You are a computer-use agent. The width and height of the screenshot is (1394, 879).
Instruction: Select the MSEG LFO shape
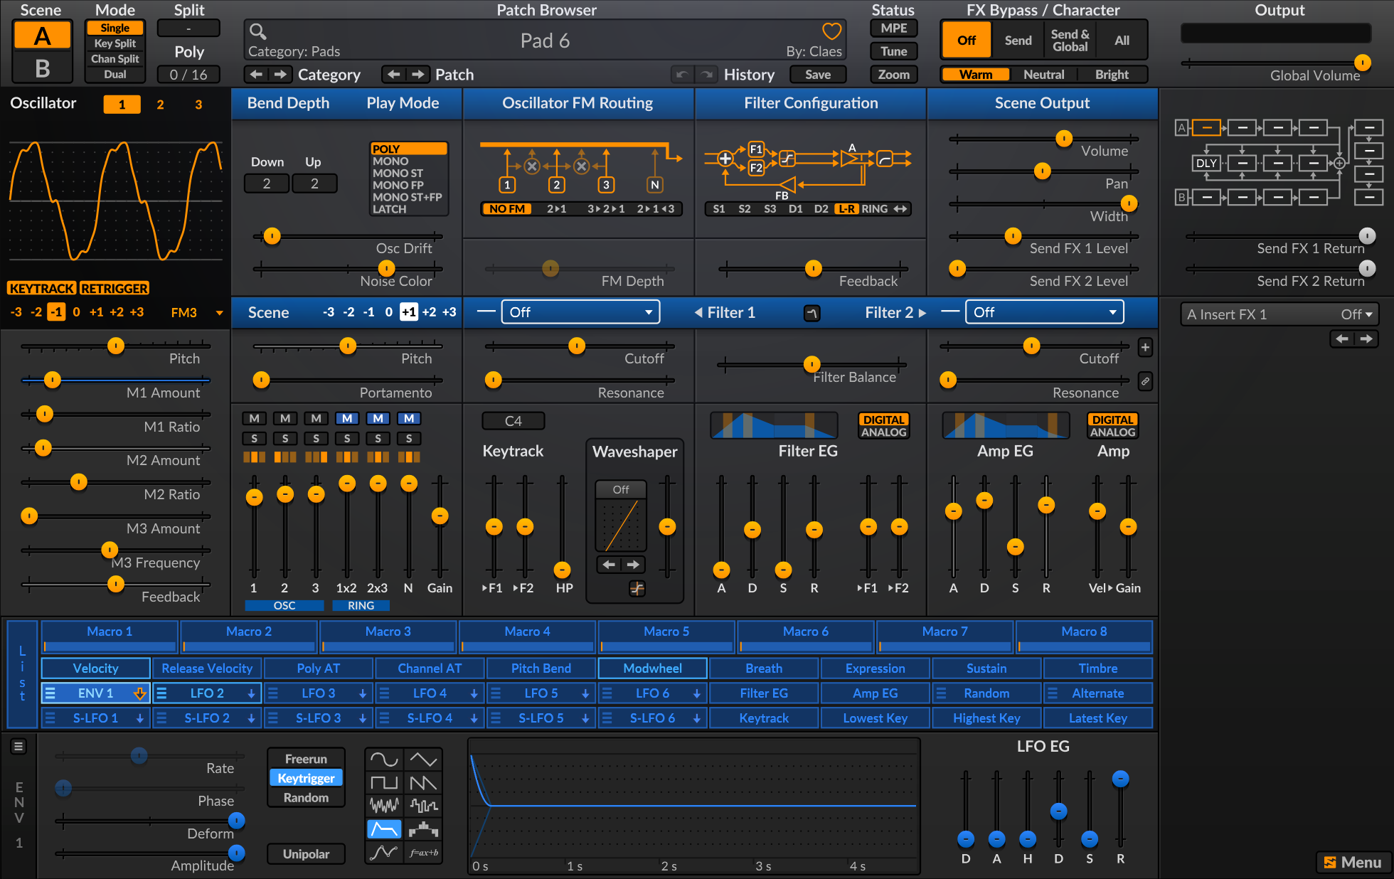click(x=384, y=852)
